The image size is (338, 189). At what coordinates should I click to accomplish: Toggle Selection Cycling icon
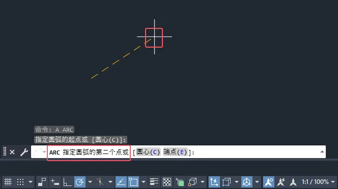click(x=179, y=182)
